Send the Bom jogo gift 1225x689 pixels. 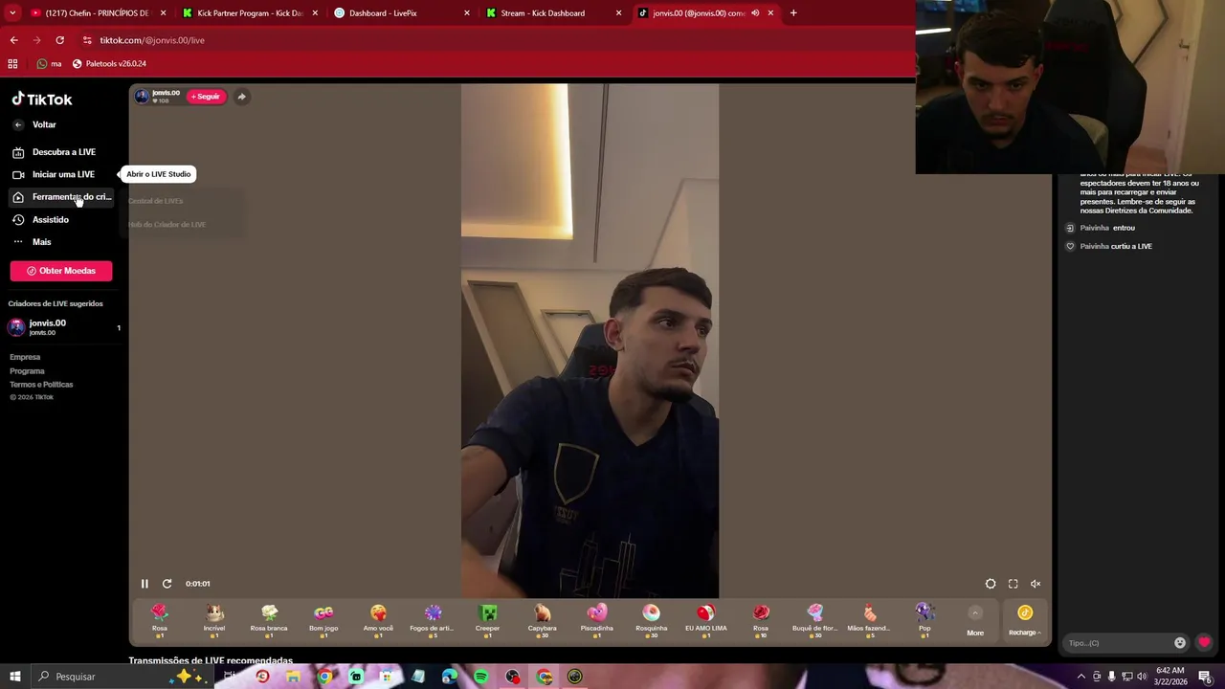323,621
